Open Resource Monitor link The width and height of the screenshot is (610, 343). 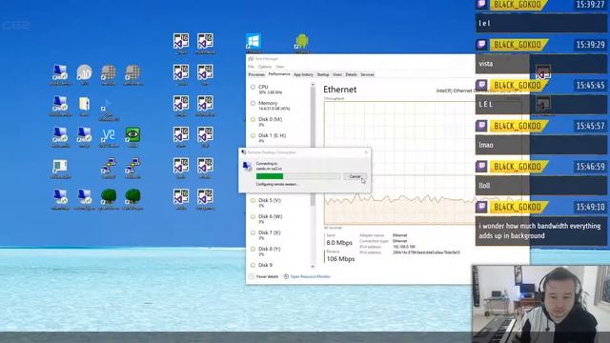[311, 276]
